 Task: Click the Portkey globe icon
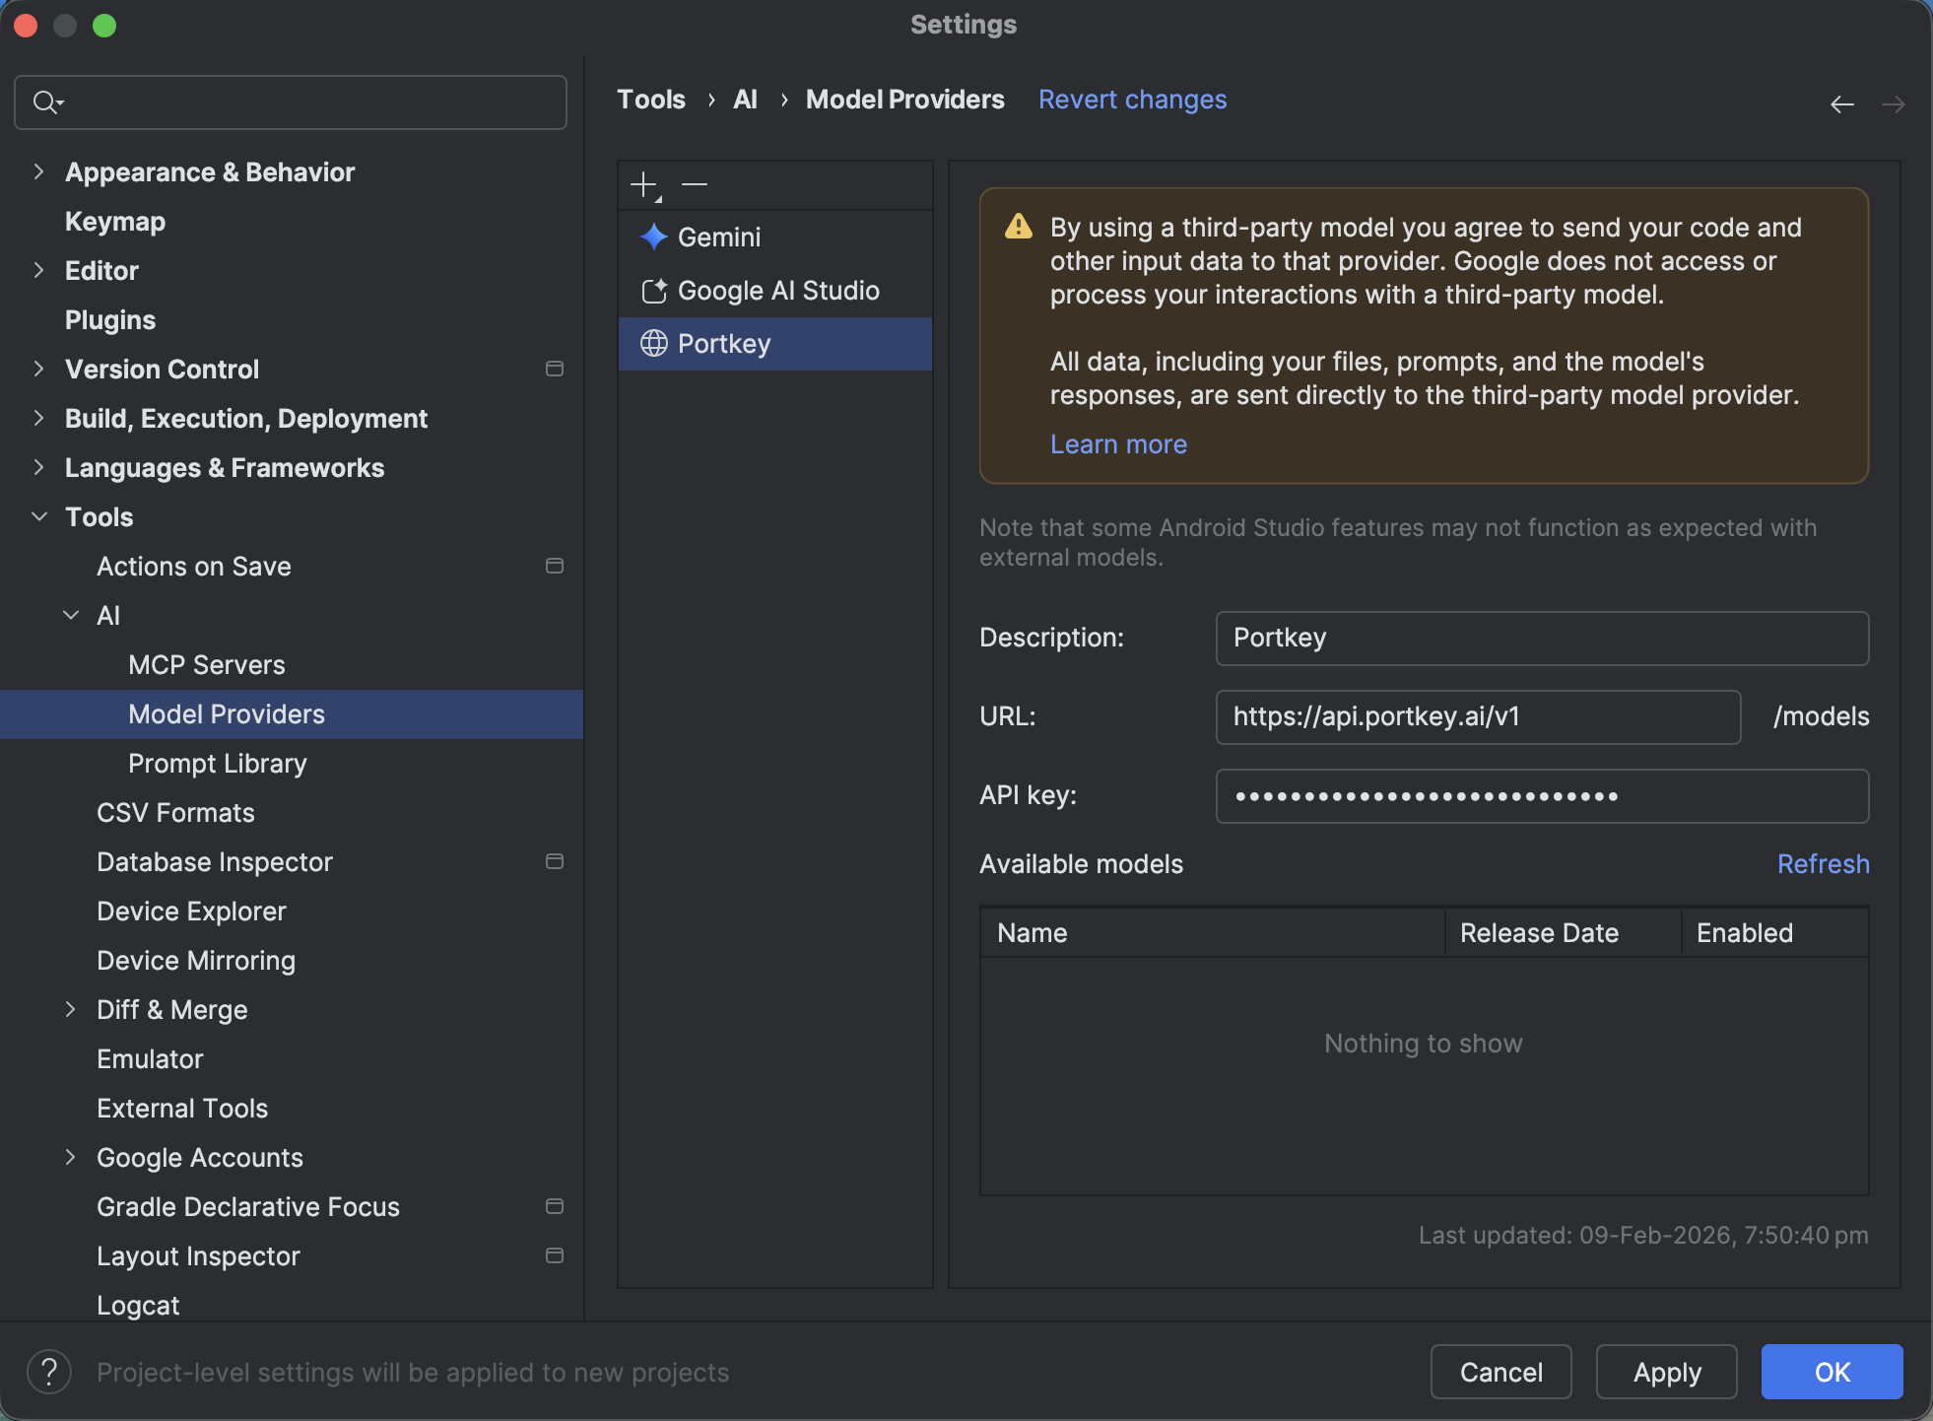click(x=654, y=343)
